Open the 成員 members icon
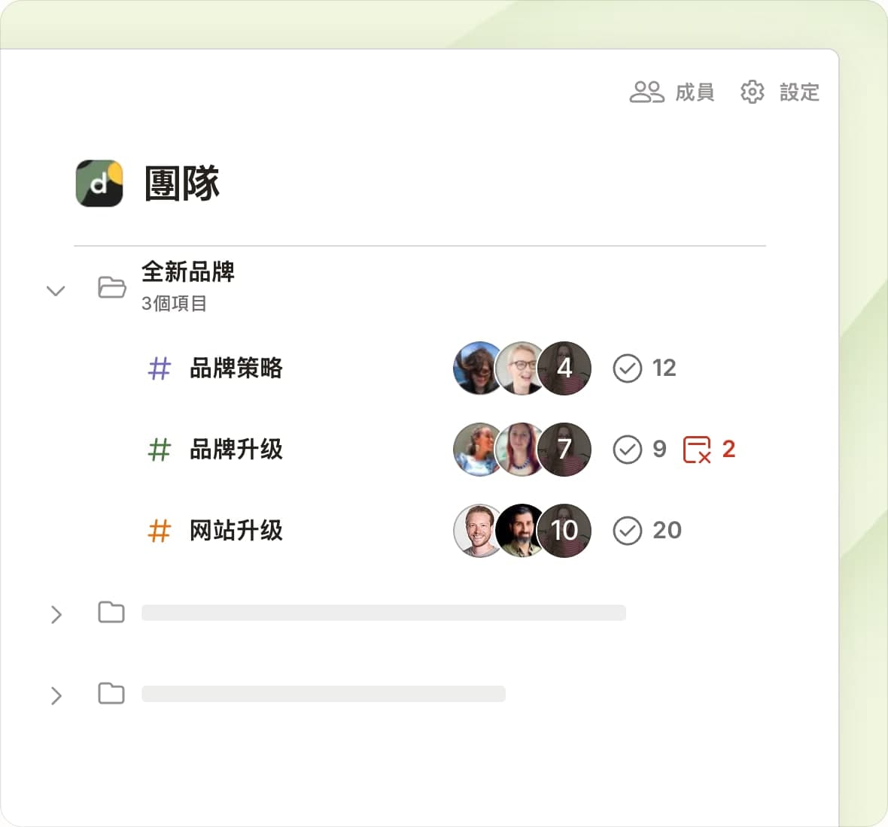This screenshot has height=827, width=888. coord(646,92)
